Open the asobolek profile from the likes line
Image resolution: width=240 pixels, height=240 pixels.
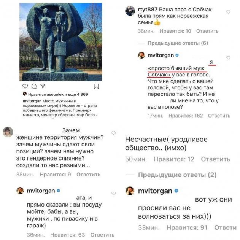pyautogui.click(x=55, y=94)
